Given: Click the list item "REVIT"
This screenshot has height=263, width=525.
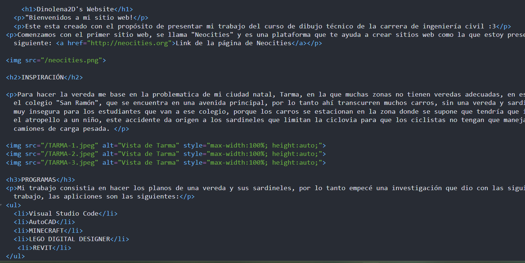Looking at the screenshot, I should click(x=42, y=248).
